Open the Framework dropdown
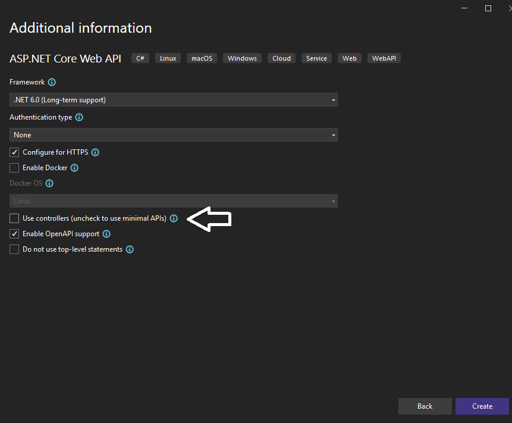Screen dimensions: 512x423 [174, 100]
